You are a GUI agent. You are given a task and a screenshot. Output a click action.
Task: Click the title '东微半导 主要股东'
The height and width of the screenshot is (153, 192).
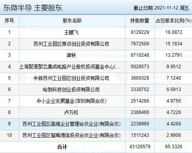(33, 8)
